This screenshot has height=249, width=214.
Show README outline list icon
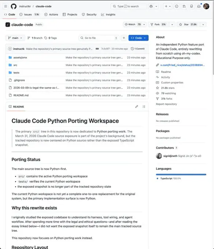pyautogui.click(x=144, y=107)
